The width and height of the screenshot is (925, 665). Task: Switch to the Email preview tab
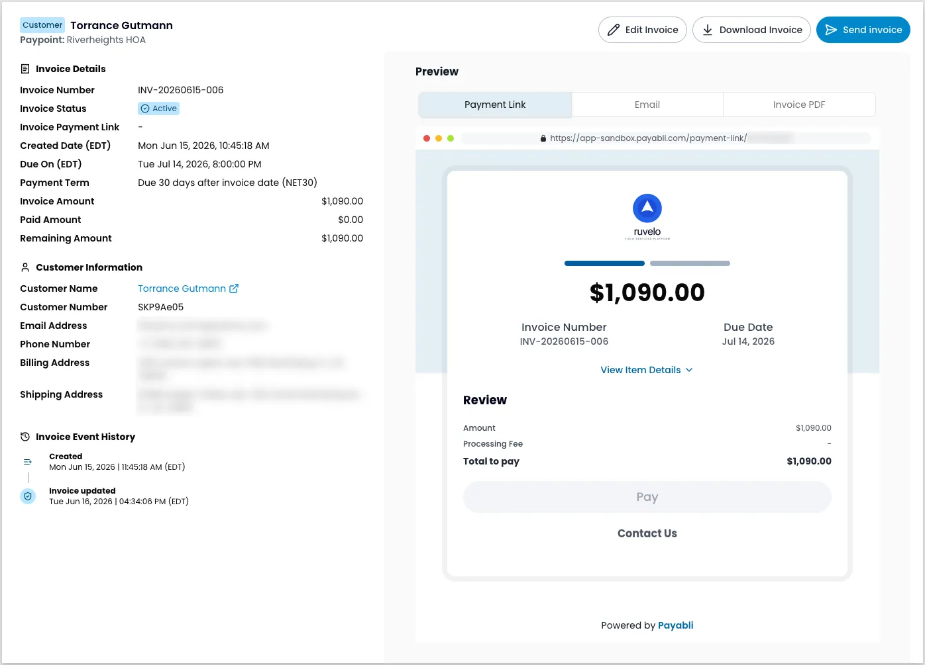(x=647, y=105)
